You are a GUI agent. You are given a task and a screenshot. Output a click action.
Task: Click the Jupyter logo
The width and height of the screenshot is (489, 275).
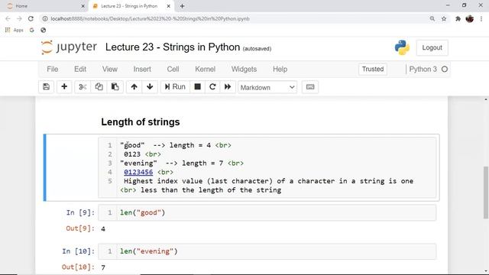[x=69, y=47]
